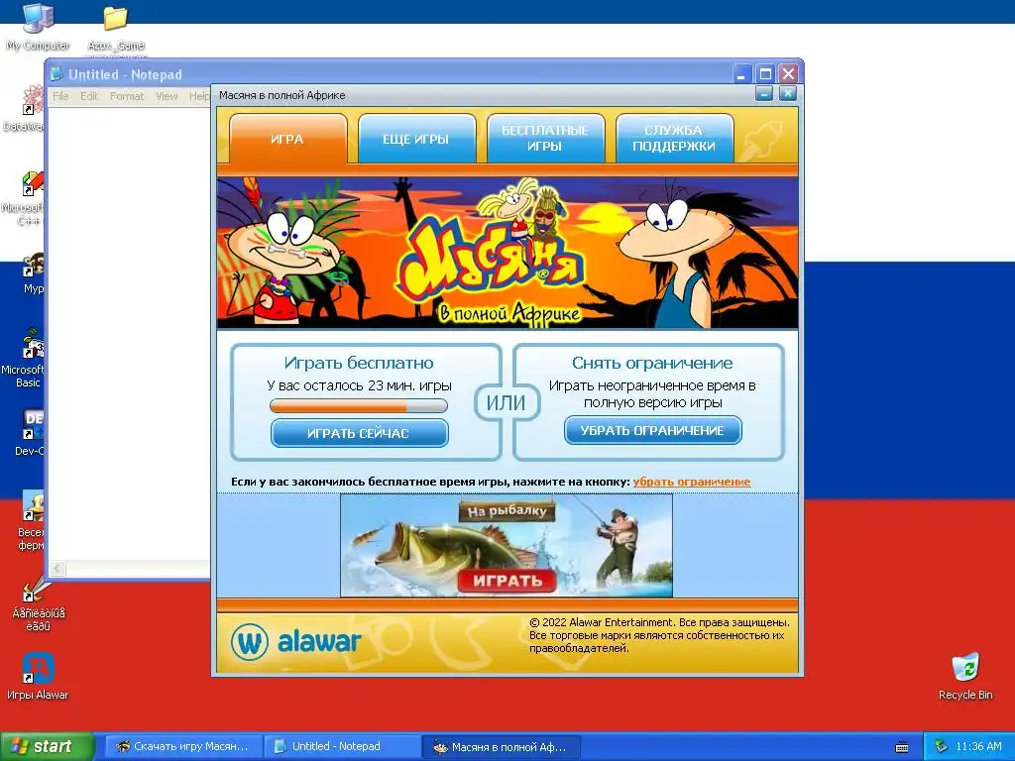Open Notepad View menu
Viewport: 1015px width, 761px height.
(x=167, y=96)
